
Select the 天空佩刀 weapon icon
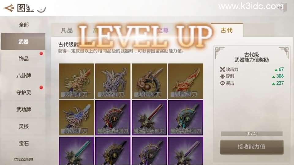pyautogui.click(x=113, y=81)
